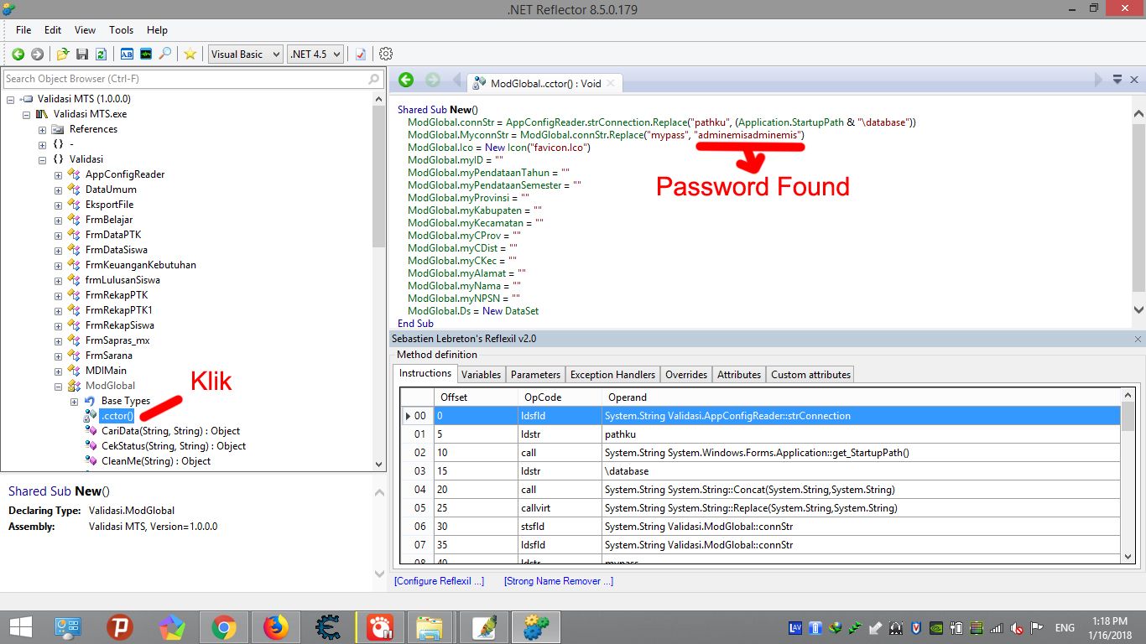1146x644 pixels.
Task: Open Firefox from taskbar
Action: point(275,627)
